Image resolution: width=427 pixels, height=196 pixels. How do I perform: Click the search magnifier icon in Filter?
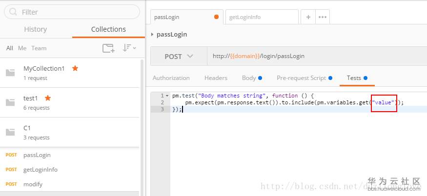14,12
